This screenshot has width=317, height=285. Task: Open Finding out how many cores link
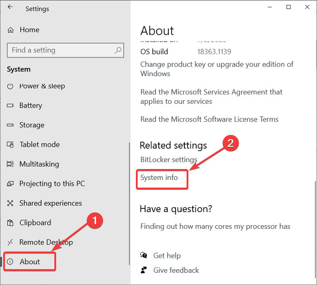click(x=215, y=227)
